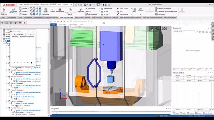Click the Move List tab in Analysis panel
Image resolution: width=214 pixels, height=120 pixels.
pyautogui.click(x=177, y=69)
